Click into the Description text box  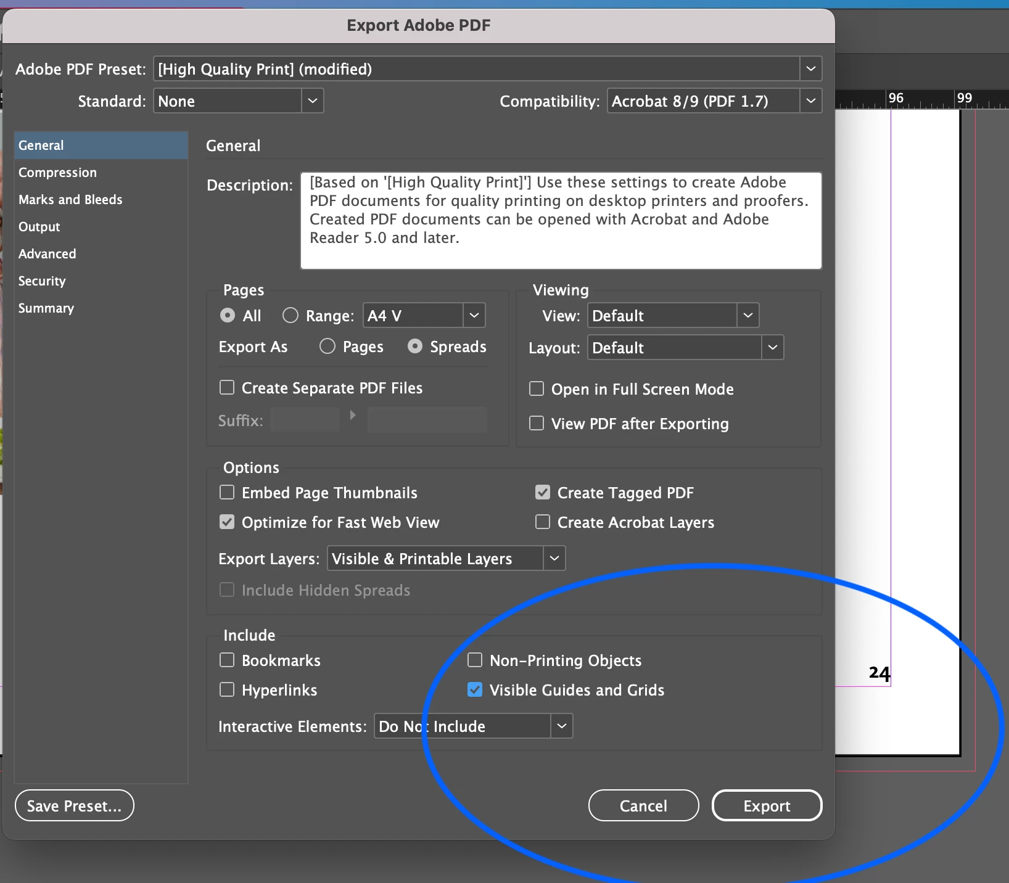(561, 221)
